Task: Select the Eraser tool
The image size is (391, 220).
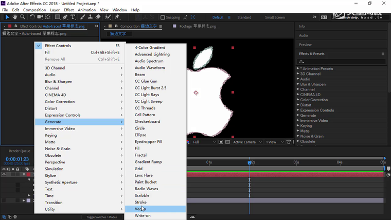Action: pyautogui.click(x=98, y=17)
